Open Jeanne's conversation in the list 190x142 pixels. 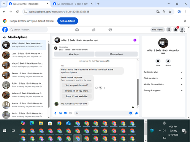click(24, 105)
